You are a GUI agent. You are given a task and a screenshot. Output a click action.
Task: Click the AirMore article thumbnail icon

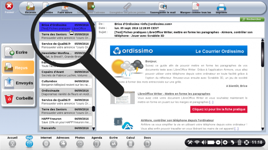[123, 123]
